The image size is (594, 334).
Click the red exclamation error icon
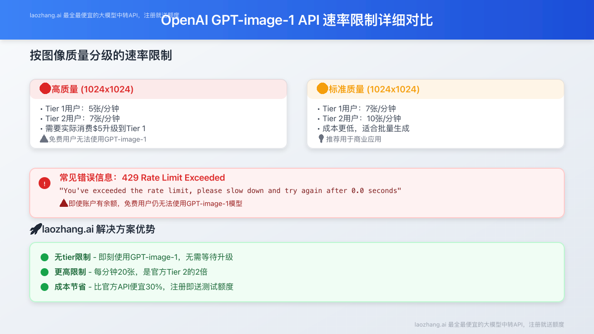[x=45, y=183]
